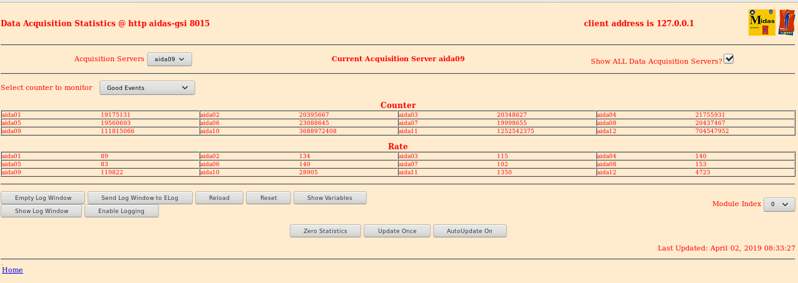Click Send Log Window to ELog
Image resolution: width=798 pixels, height=283 pixels.
click(x=140, y=198)
